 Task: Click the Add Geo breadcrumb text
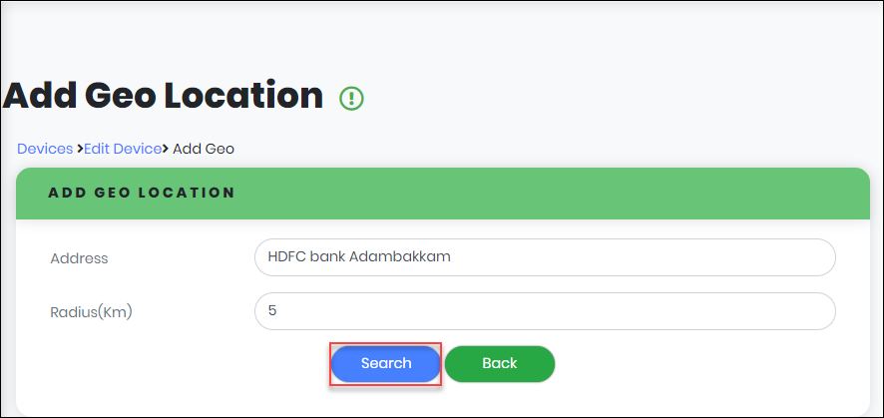coord(204,149)
